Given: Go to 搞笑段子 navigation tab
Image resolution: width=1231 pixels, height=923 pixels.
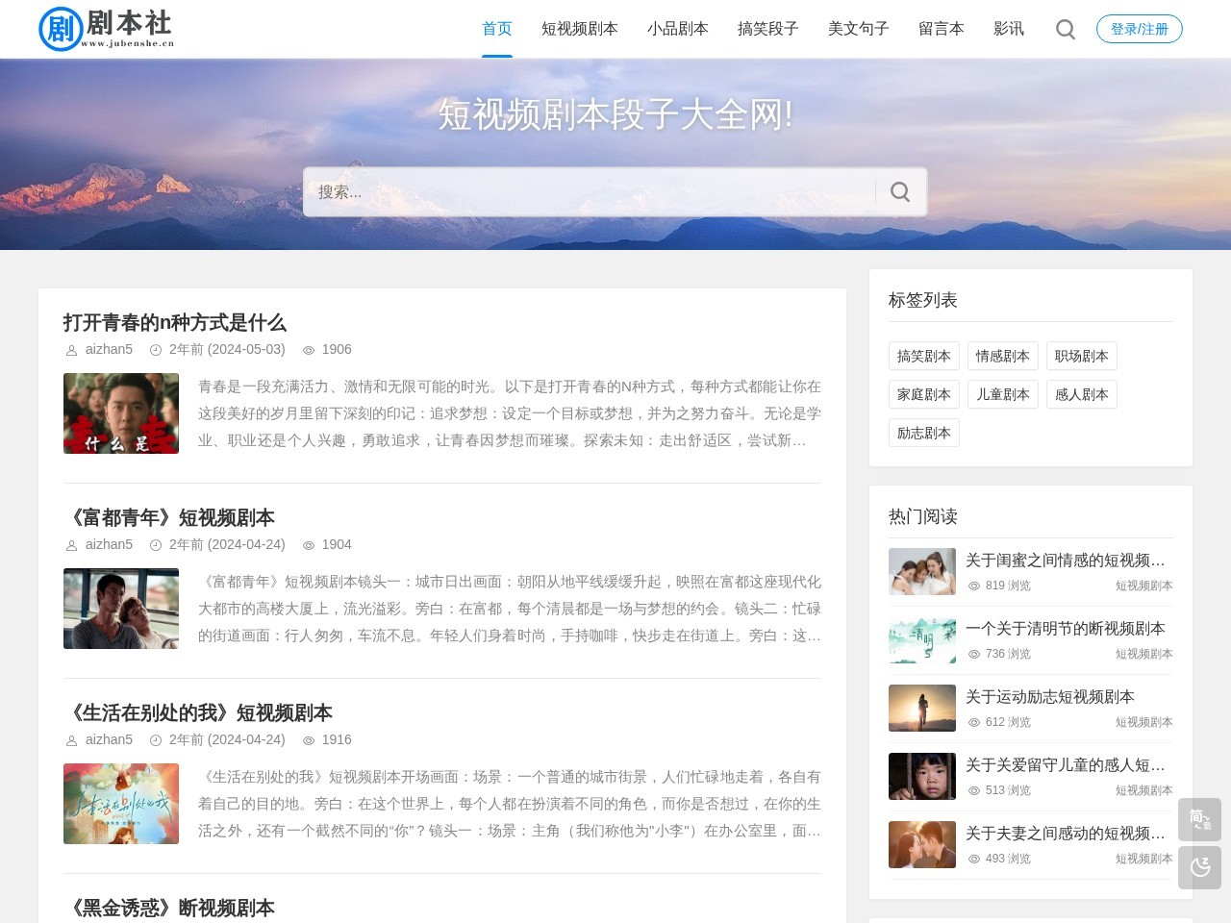Looking at the screenshot, I should coord(767,29).
